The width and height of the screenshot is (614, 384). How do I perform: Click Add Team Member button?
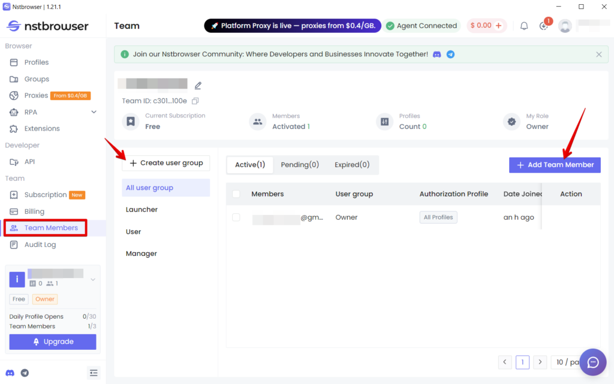(555, 165)
